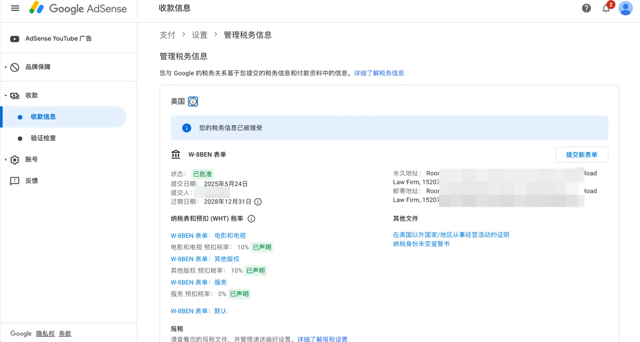Click the 已声明 badge for 其他版权
The image size is (640, 342).
pyautogui.click(x=255, y=271)
